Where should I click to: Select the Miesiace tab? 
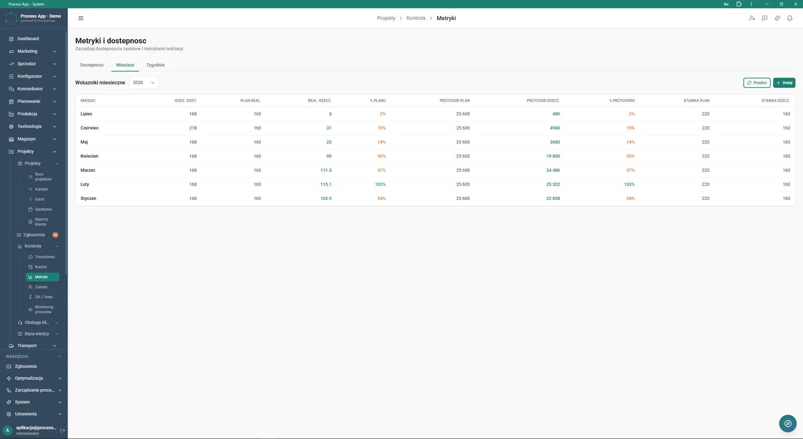coord(125,65)
